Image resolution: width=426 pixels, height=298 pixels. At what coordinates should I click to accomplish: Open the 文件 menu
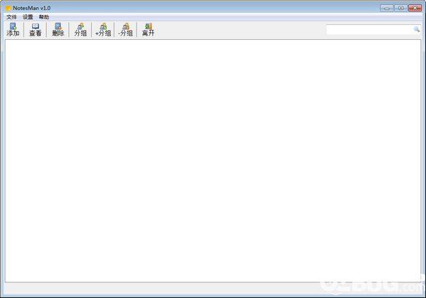pyautogui.click(x=11, y=17)
